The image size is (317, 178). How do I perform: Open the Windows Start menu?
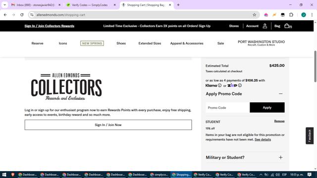tap(4, 175)
